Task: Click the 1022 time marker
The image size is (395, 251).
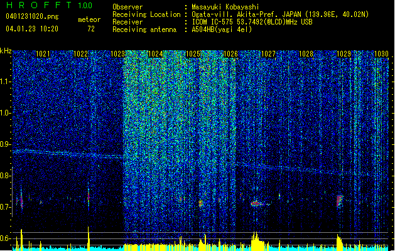Action: (80, 54)
